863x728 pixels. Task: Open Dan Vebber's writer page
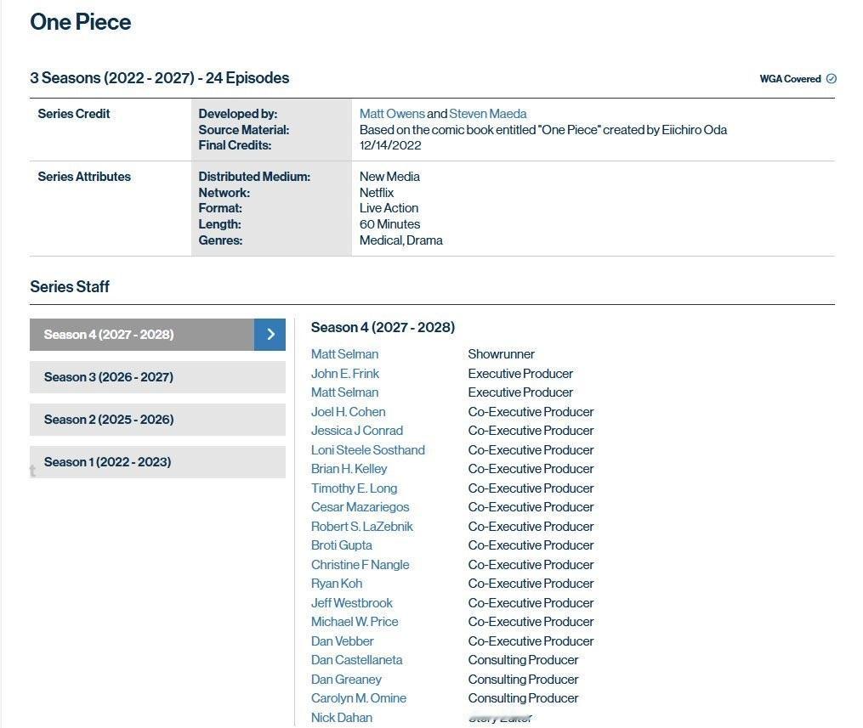pos(343,641)
